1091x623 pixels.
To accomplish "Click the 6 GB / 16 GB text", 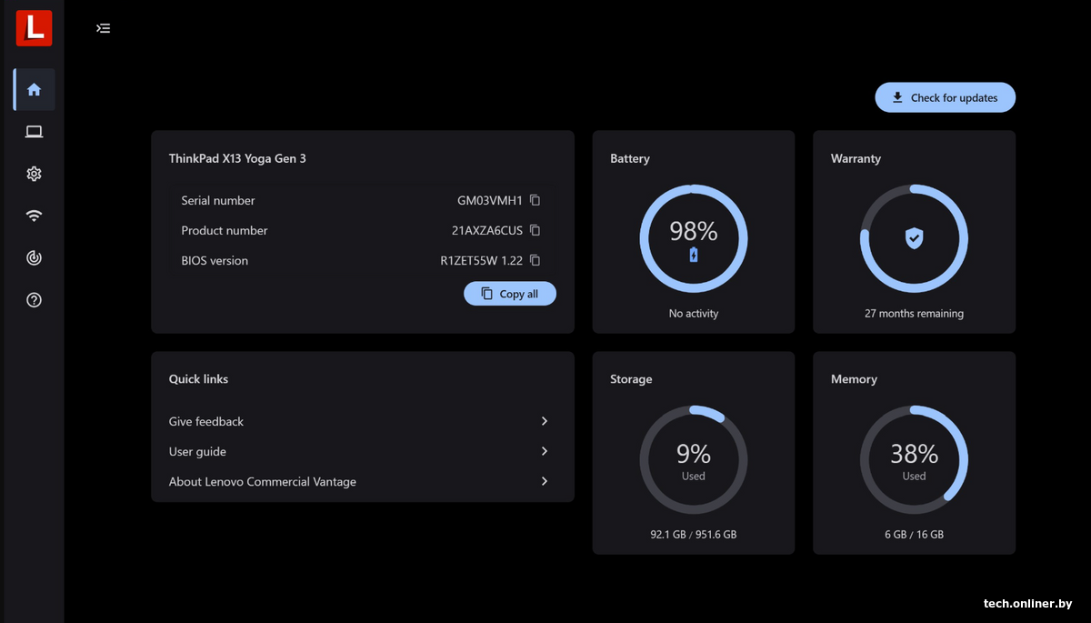I will click(x=914, y=535).
